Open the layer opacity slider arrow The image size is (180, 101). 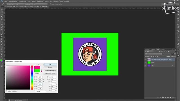[175, 54]
